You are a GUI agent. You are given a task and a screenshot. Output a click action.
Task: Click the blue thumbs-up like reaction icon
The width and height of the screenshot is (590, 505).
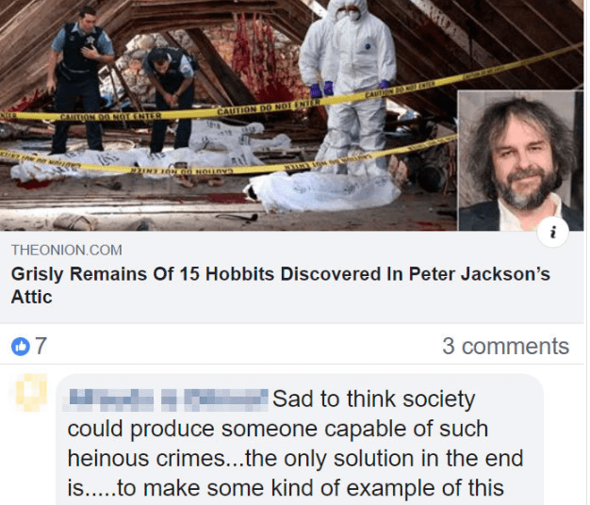coord(21,346)
